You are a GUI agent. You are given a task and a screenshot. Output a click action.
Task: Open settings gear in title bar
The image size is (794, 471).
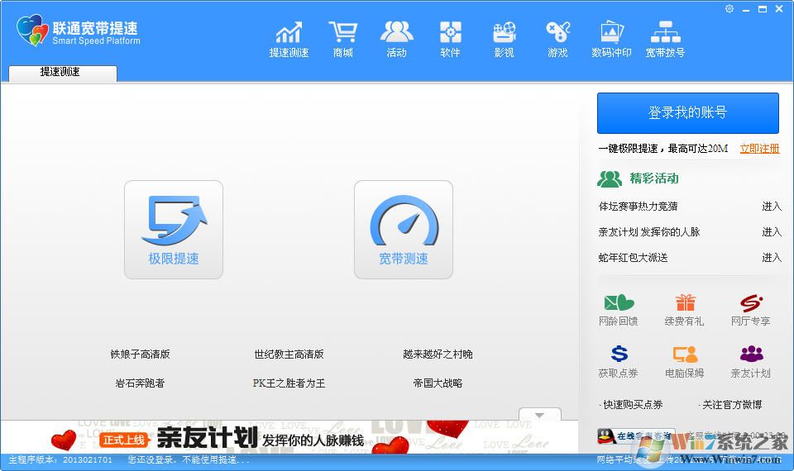pos(729,8)
